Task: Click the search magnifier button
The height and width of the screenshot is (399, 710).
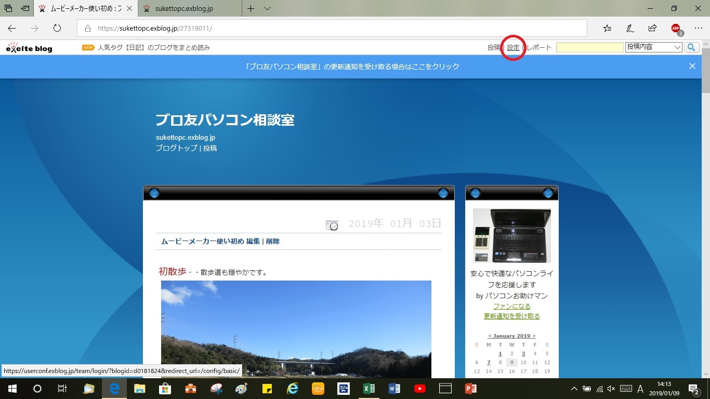Action: tap(691, 47)
